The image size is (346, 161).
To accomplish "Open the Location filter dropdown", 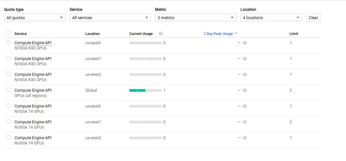I will (x=271, y=18).
